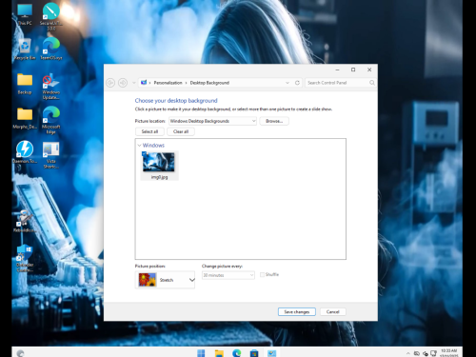Click the Save changes button

(x=297, y=312)
